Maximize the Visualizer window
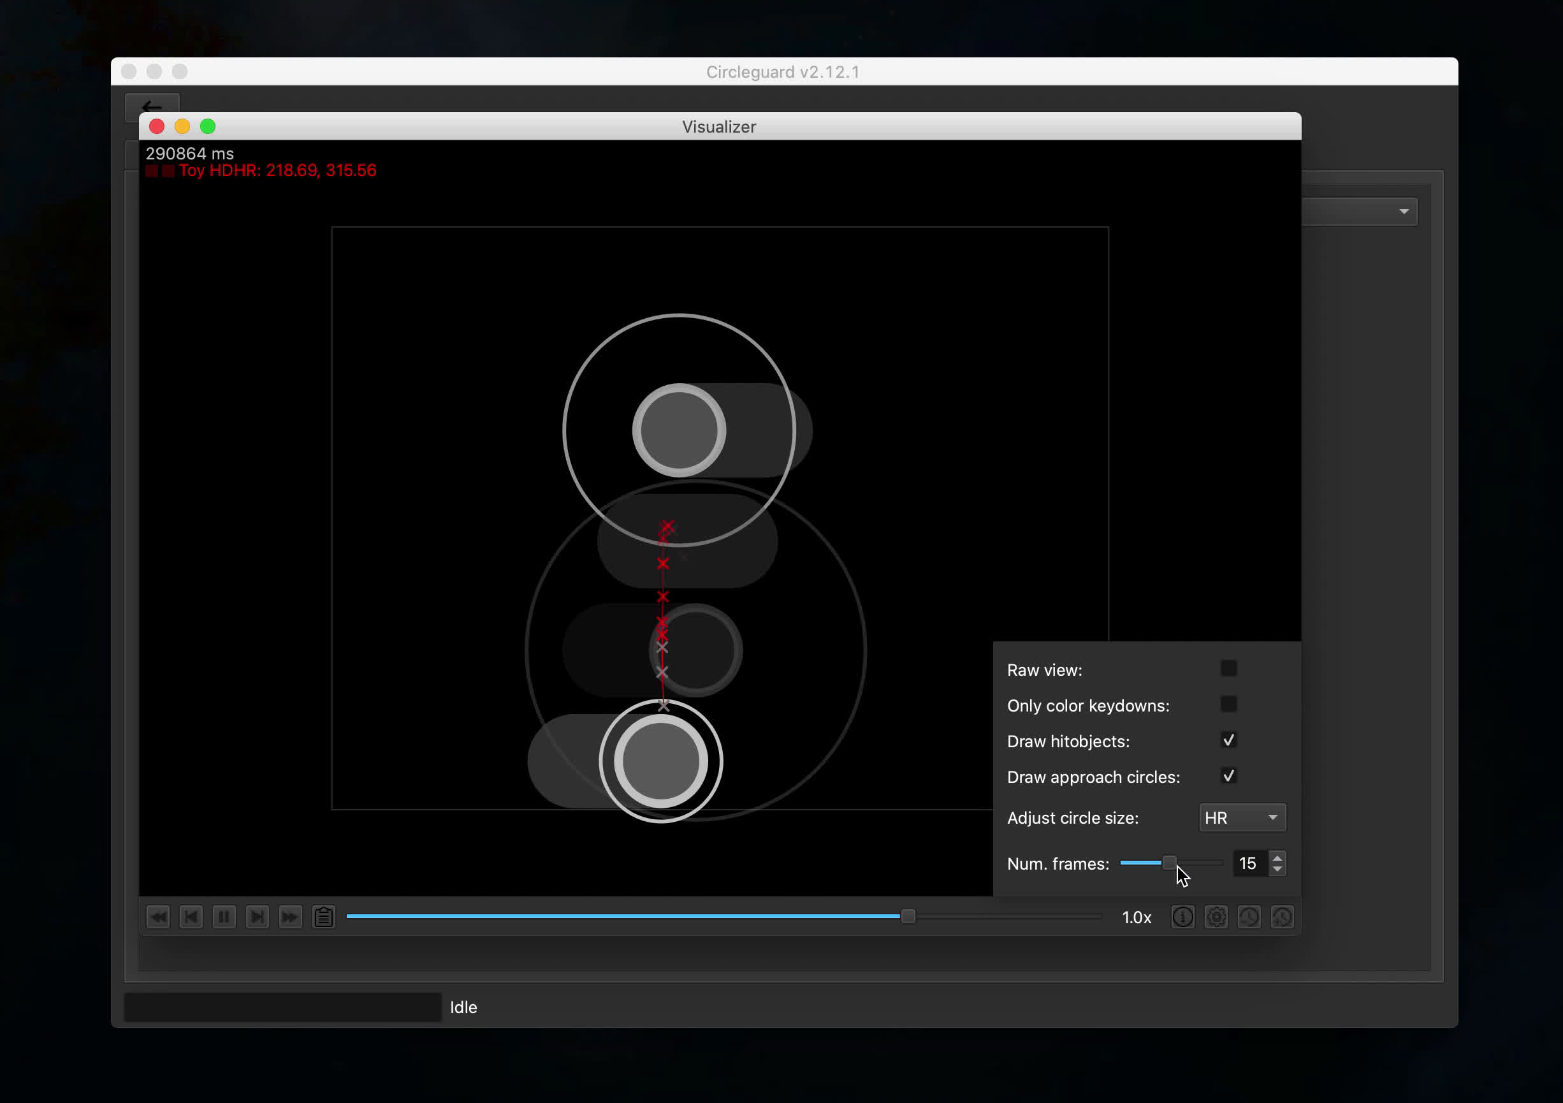This screenshot has width=1563, height=1103. [x=208, y=127]
